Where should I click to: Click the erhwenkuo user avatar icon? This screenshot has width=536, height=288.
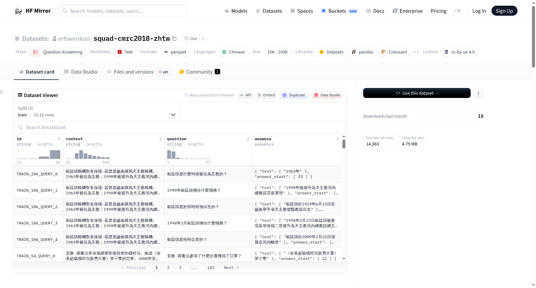tap(55, 38)
